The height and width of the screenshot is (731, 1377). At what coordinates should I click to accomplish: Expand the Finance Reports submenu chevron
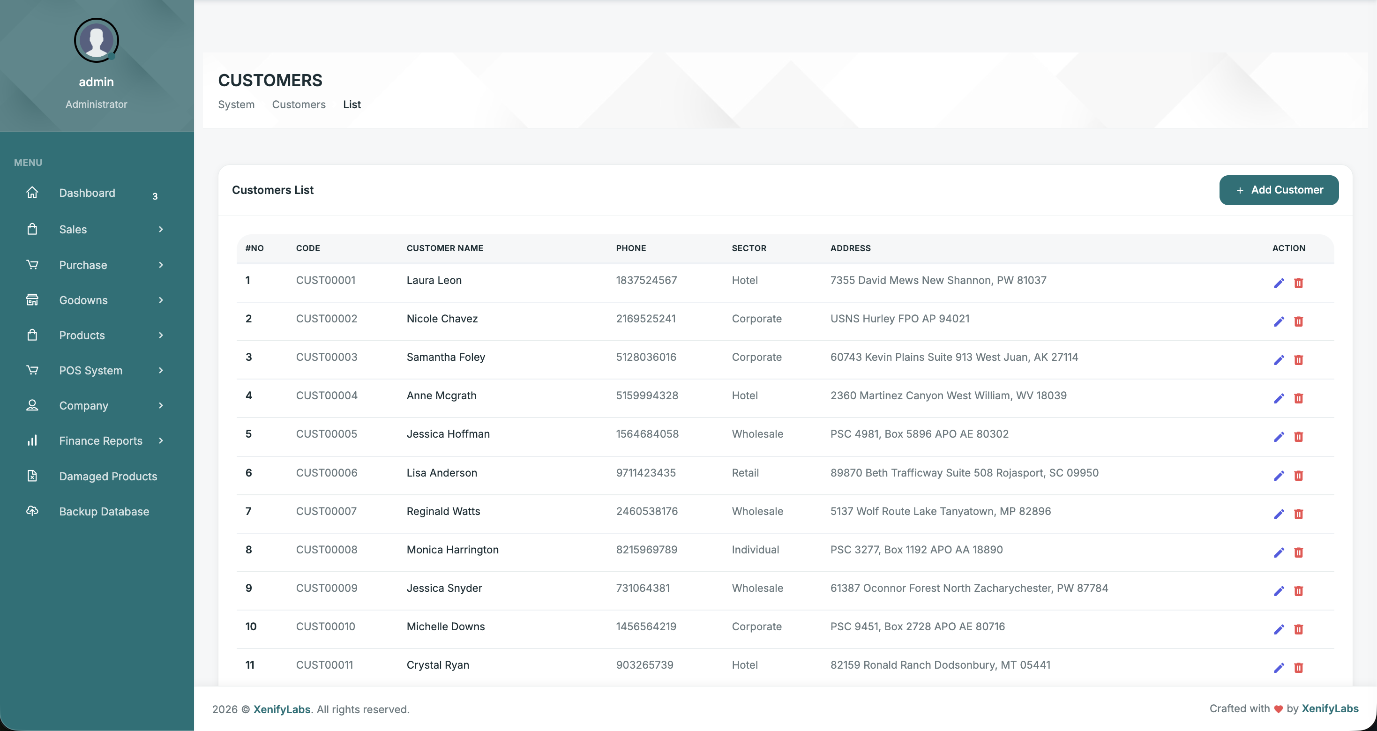[x=161, y=440]
